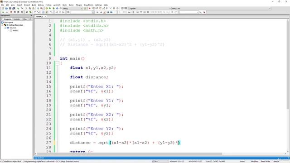
Task: Create a new file from the toolbar
Action: tap(3, 9)
